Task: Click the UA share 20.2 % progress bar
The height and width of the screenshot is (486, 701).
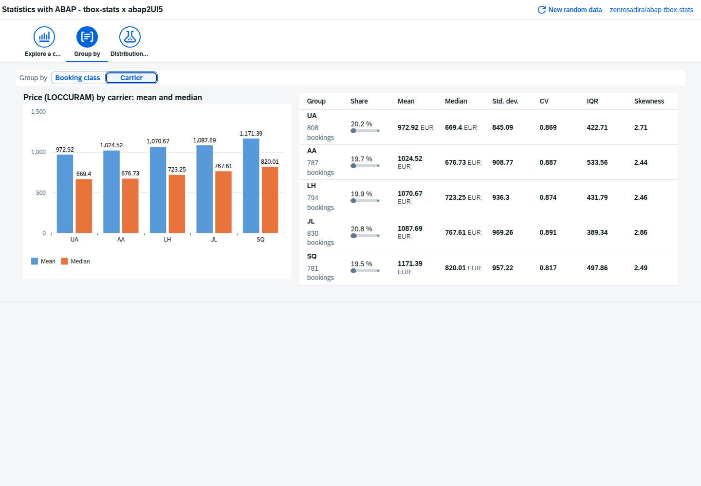Action: (x=365, y=131)
